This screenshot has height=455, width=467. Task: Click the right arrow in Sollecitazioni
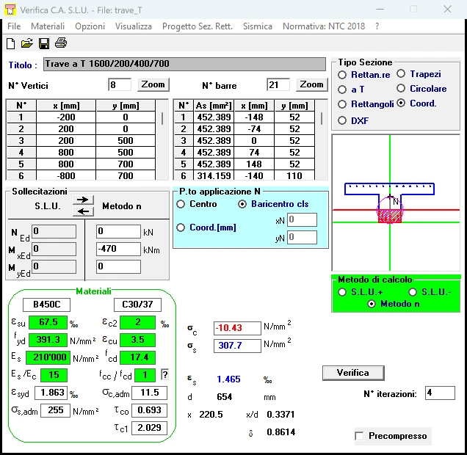[x=83, y=200]
